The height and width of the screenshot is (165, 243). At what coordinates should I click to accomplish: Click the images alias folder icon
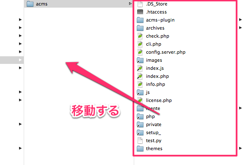(x=140, y=60)
